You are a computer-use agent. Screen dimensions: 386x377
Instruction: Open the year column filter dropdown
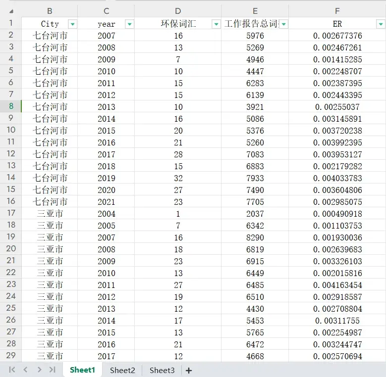pos(129,24)
